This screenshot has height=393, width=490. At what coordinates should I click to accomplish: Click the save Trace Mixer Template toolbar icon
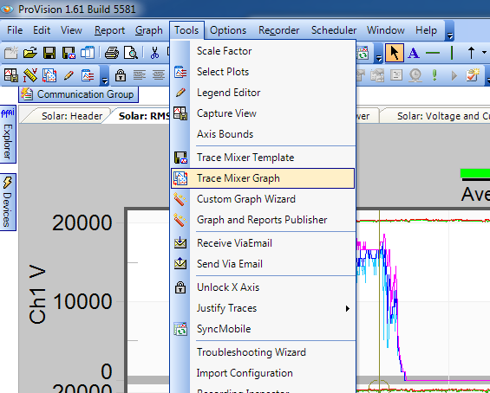[69, 53]
